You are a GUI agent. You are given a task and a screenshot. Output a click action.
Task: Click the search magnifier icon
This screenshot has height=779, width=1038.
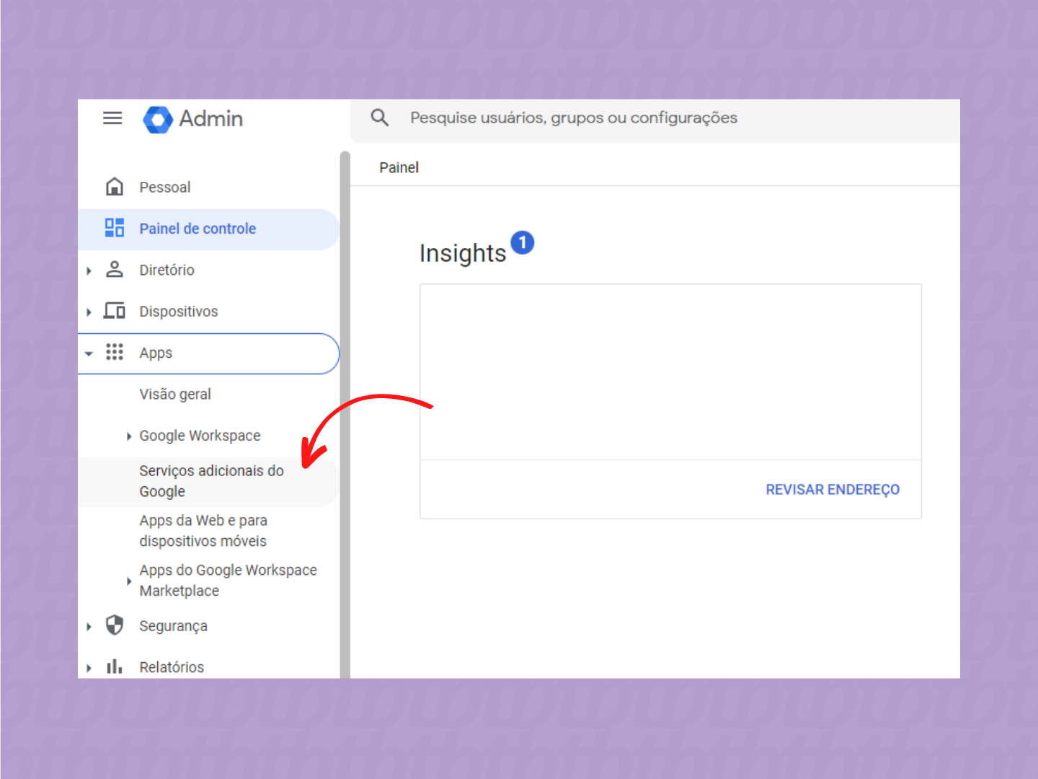[x=380, y=118]
